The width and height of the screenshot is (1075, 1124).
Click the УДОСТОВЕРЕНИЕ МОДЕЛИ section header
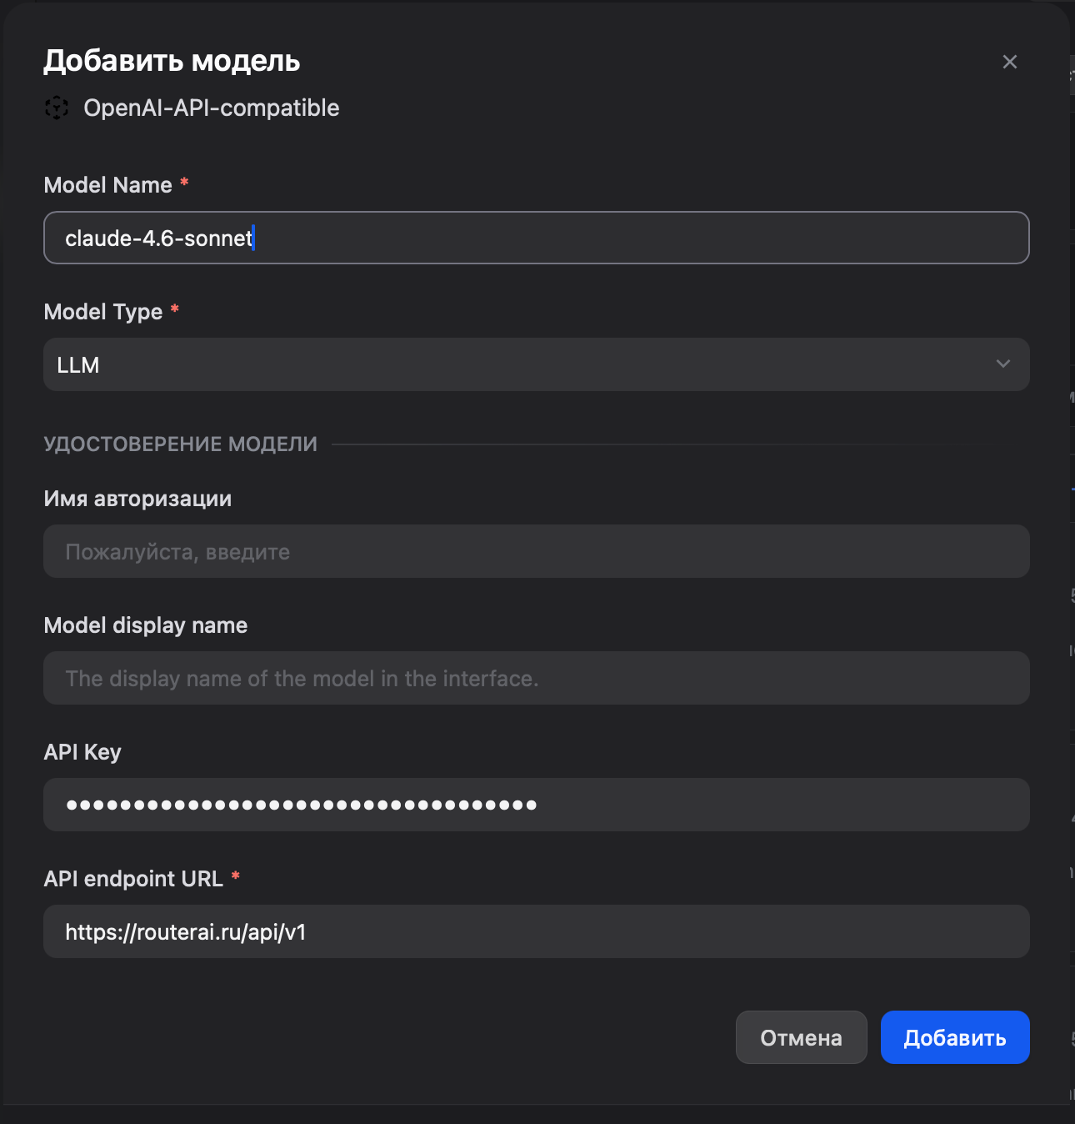(181, 444)
